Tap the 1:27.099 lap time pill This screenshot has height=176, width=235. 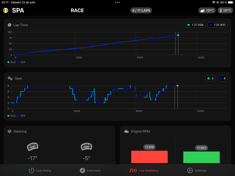tap(195, 25)
